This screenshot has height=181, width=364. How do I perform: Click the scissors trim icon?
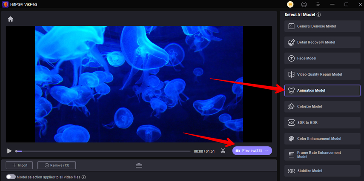pos(223,151)
